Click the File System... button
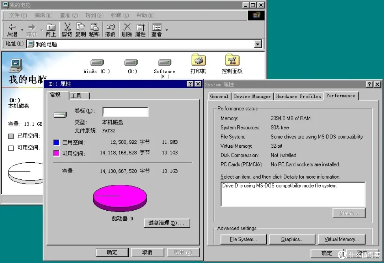 [x=243, y=239]
